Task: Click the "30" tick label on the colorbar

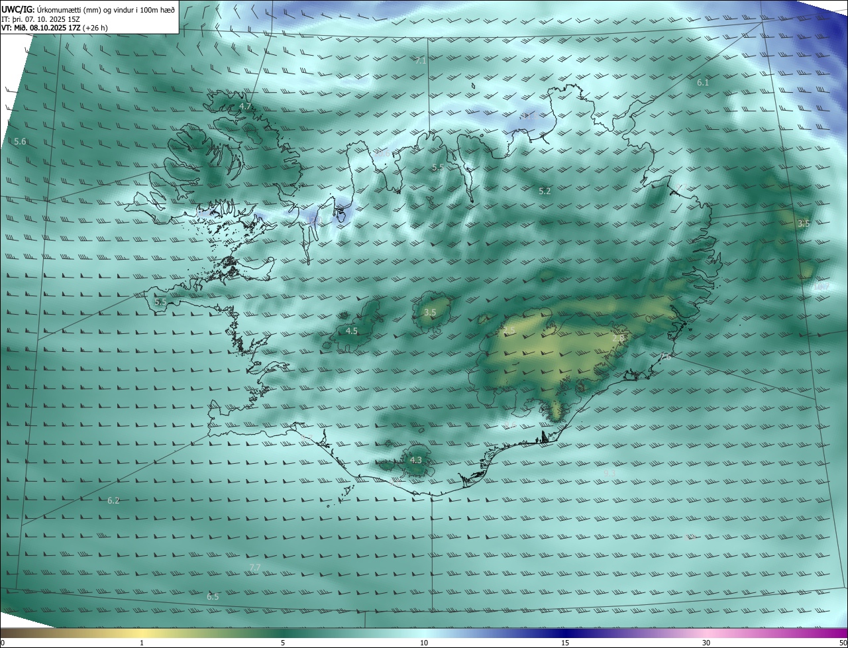Action: coord(706,643)
